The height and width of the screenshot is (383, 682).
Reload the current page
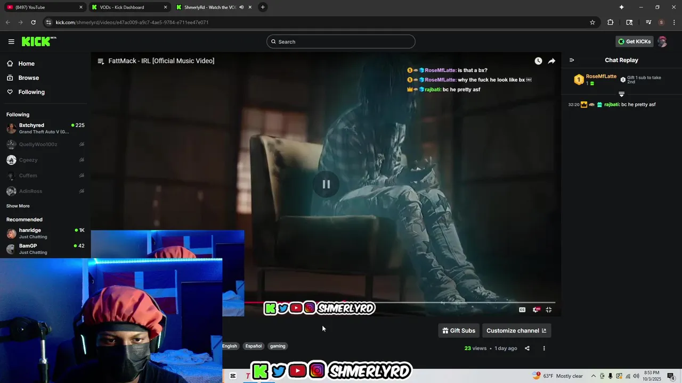coord(33,22)
